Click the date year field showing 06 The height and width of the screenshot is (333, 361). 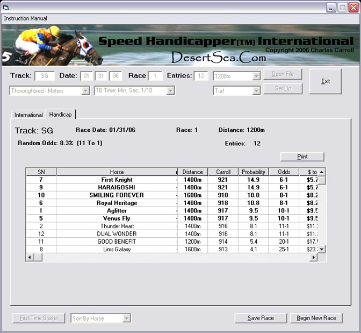coord(115,76)
